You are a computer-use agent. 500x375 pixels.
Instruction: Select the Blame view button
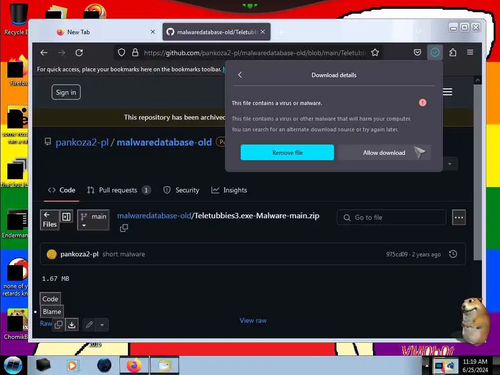click(x=52, y=312)
